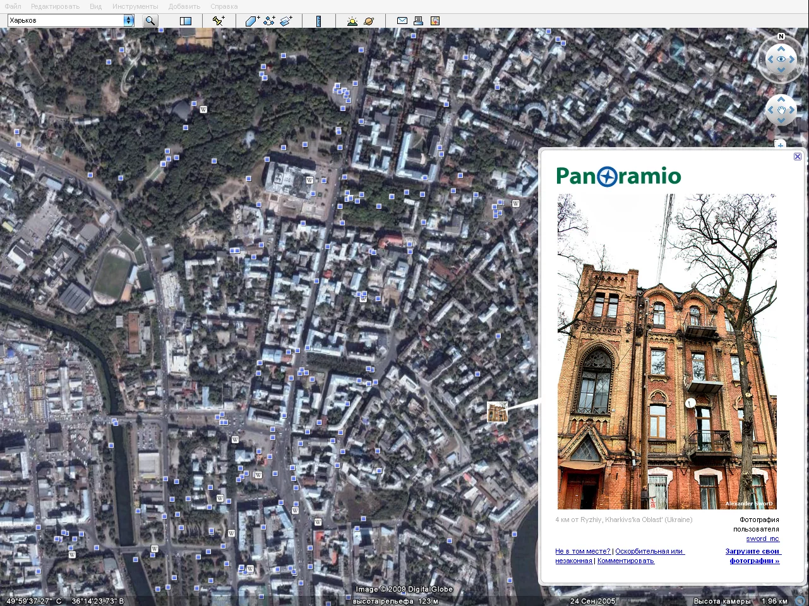Select the add polygon tool
This screenshot has height=606, width=809.
pos(251,21)
